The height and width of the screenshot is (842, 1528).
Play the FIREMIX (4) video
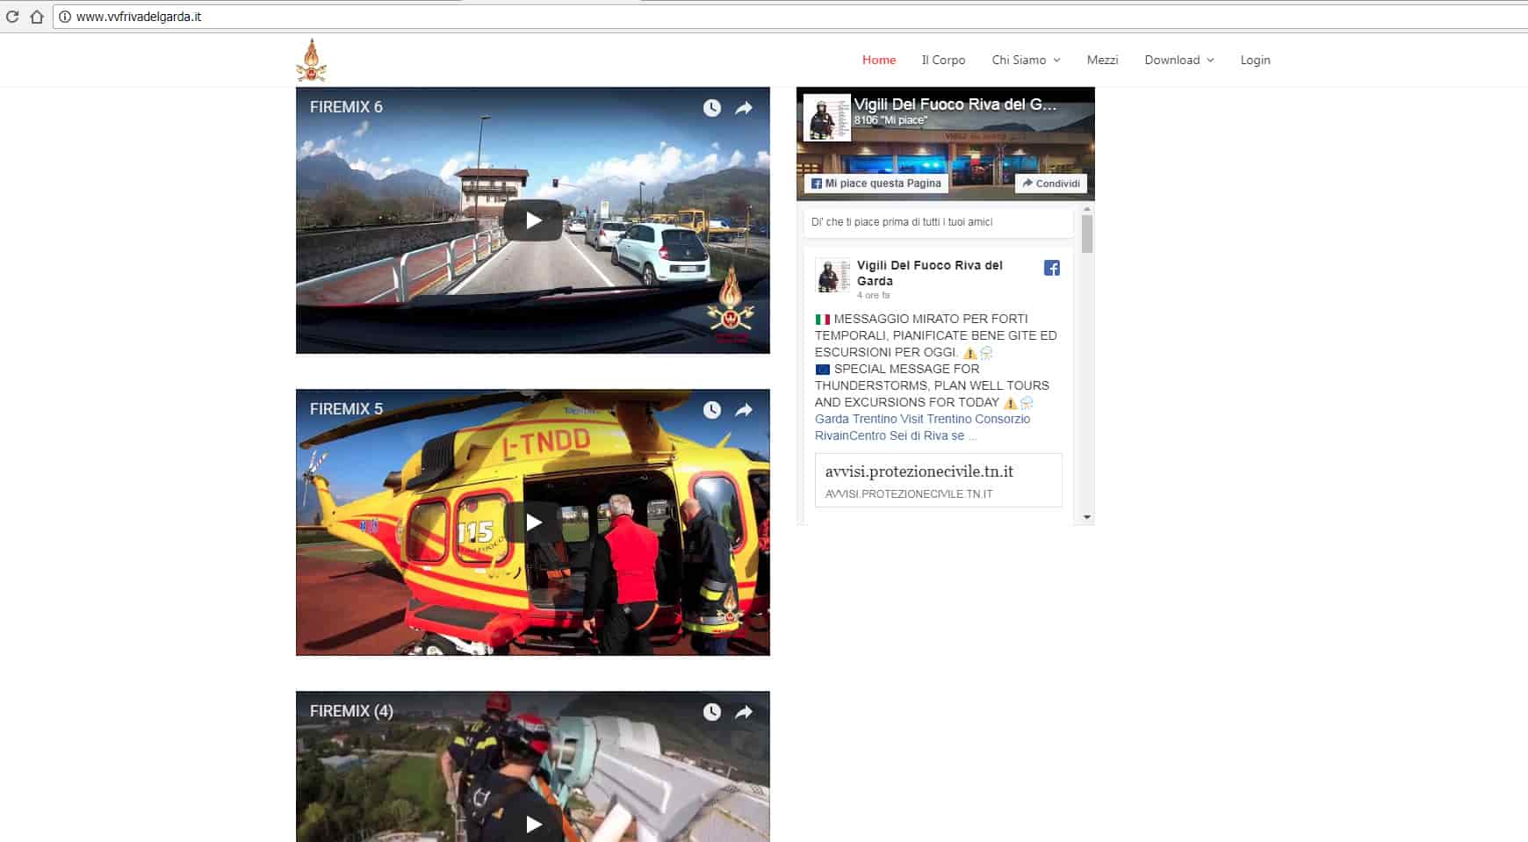[533, 824]
